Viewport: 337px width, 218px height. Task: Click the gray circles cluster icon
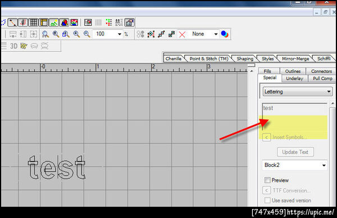pos(140,34)
